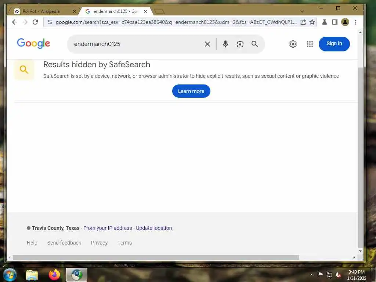Search by image with Lens icon
376x282 pixels.
[240, 44]
